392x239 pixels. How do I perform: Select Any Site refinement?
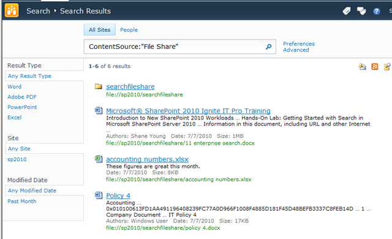(19, 148)
